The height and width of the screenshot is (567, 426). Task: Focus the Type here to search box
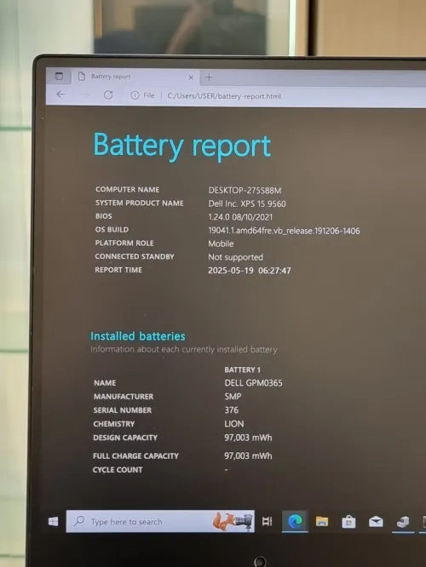coord(160,521)
